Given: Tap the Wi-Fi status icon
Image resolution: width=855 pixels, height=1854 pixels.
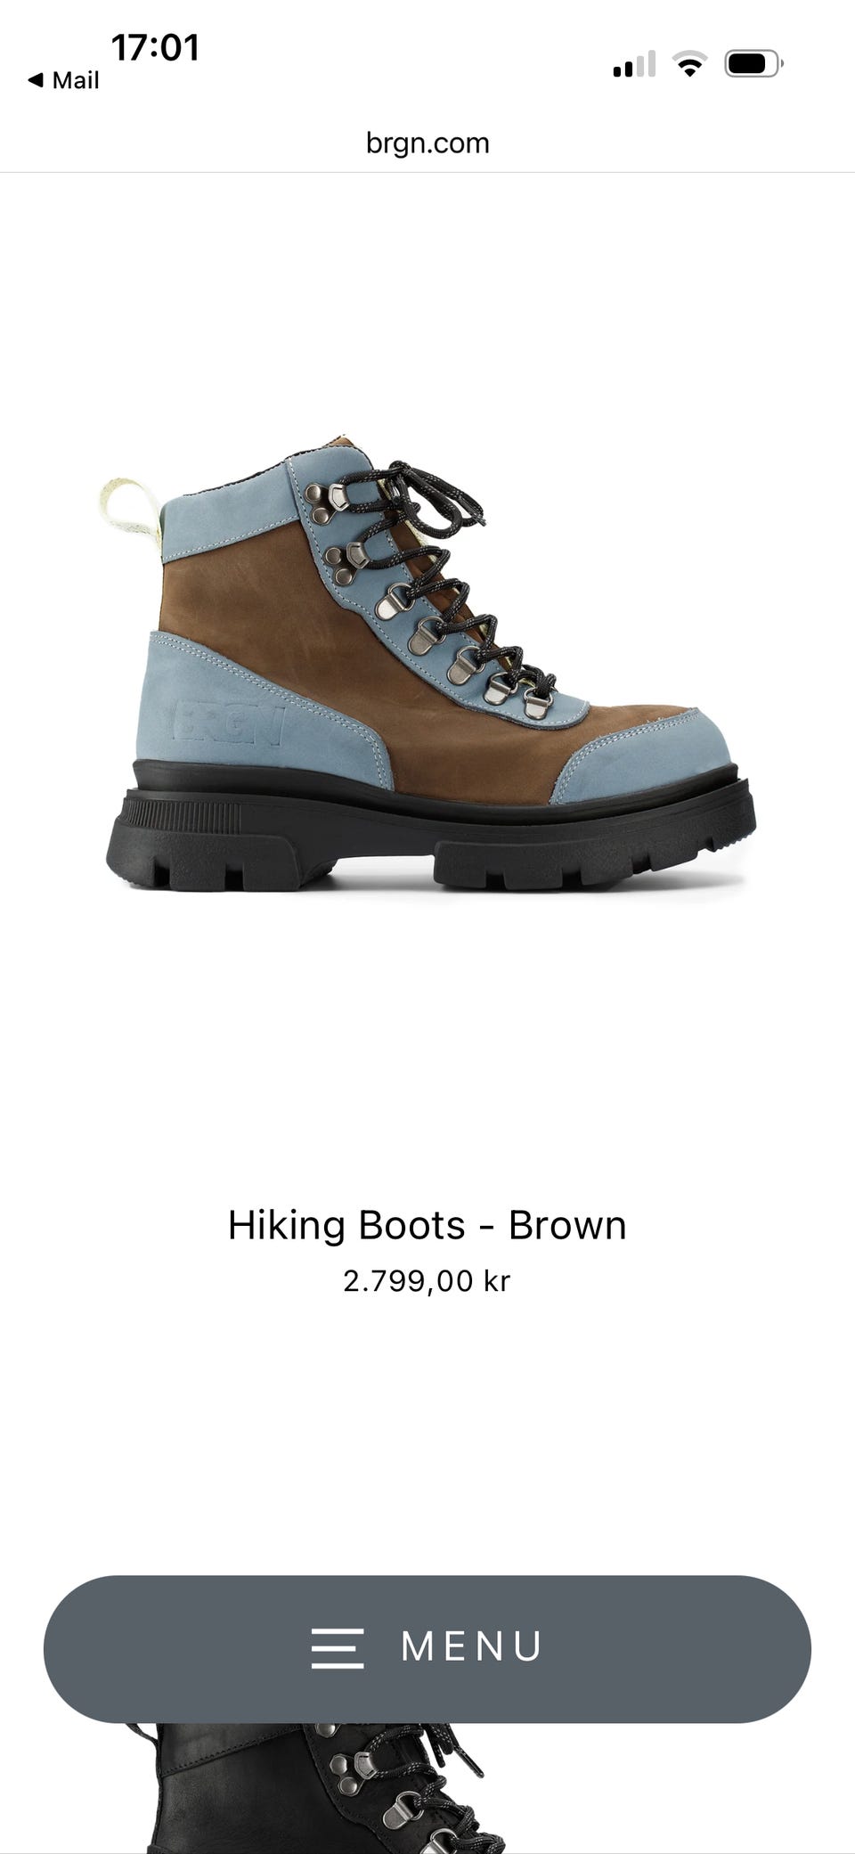Looking at the screenshot, I should point(689,64).
